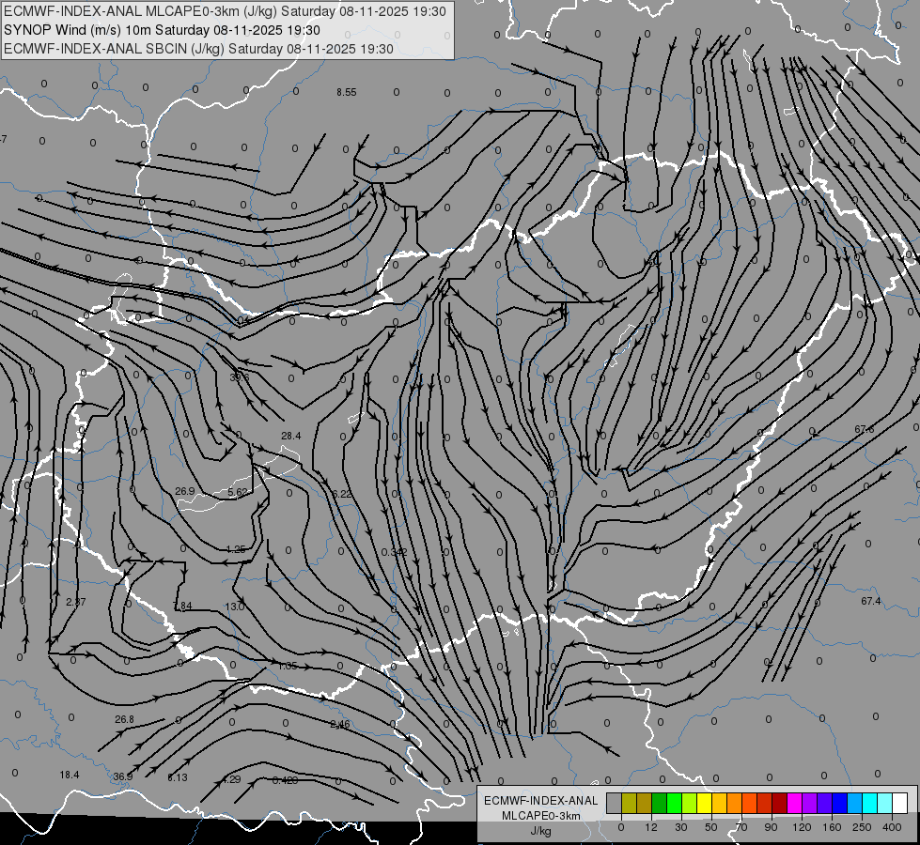Image resolution: width=920 pixels, height=845 pixels.
Task: Click the legend value '30'
Action: (x=681, y=827)
